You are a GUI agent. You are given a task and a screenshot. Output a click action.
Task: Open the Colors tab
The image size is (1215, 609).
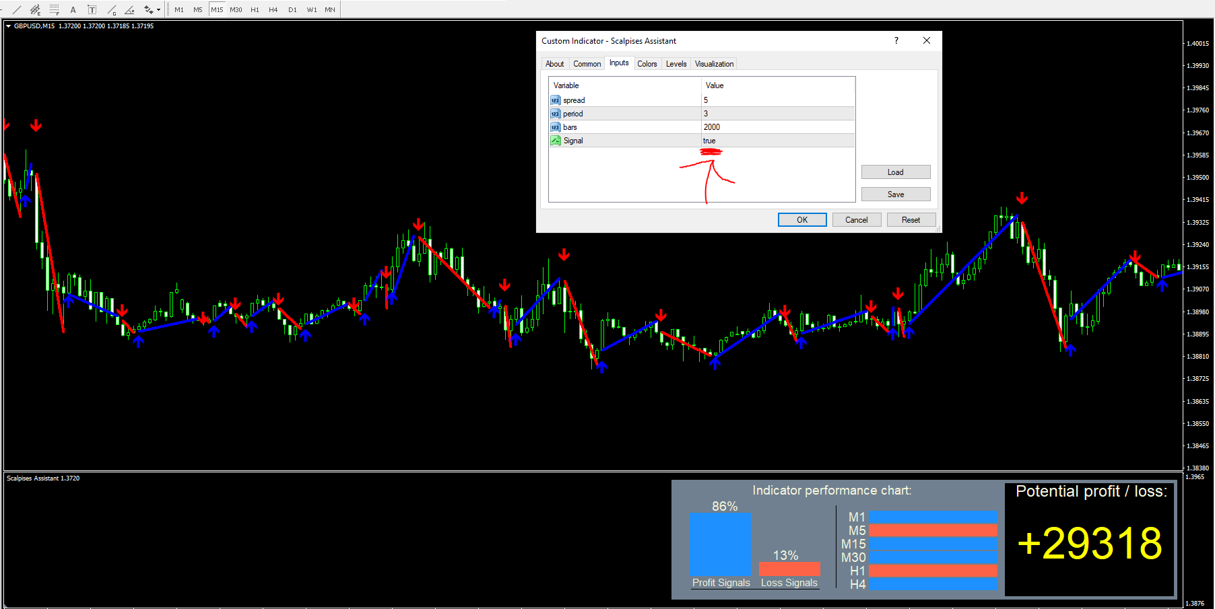pos(647,64)
